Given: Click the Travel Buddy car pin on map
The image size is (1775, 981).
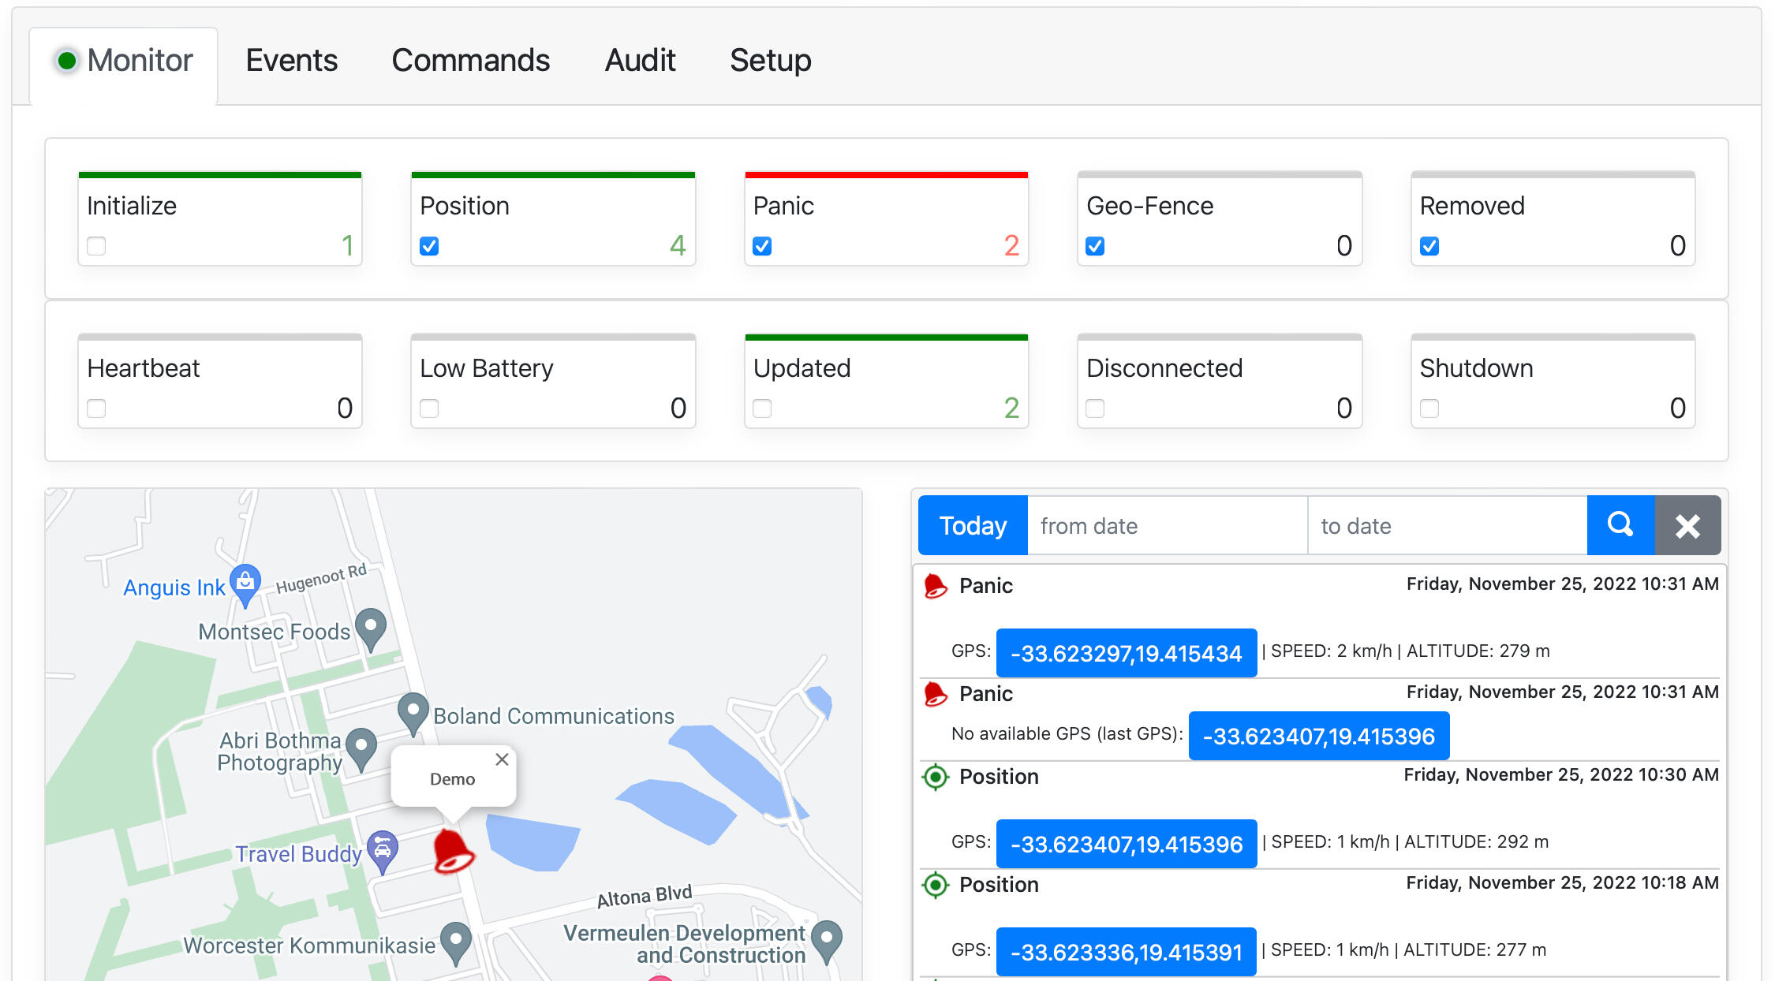Looking at the screenshot, I should point(383,849).
